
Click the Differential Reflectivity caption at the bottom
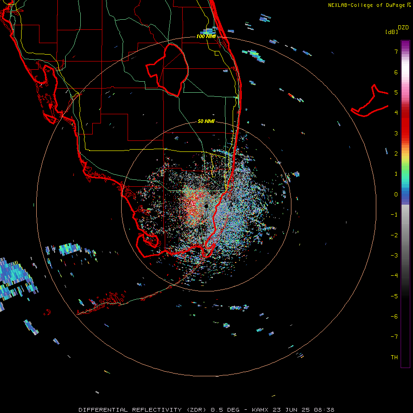(x=206, y=410)
